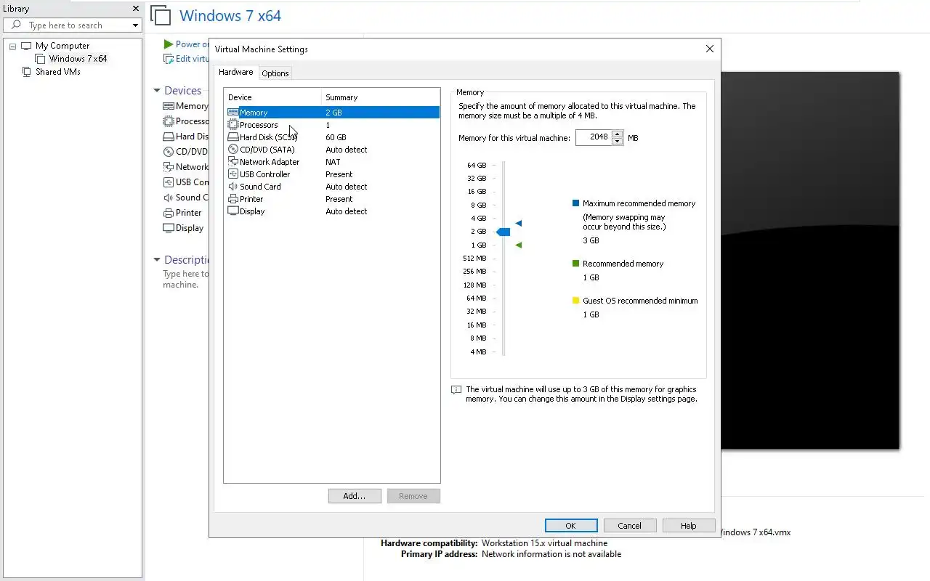Click the Memory icon in main Devices panel
The width and height of the screenshot is (930, 581).
(x=169, y=106)
